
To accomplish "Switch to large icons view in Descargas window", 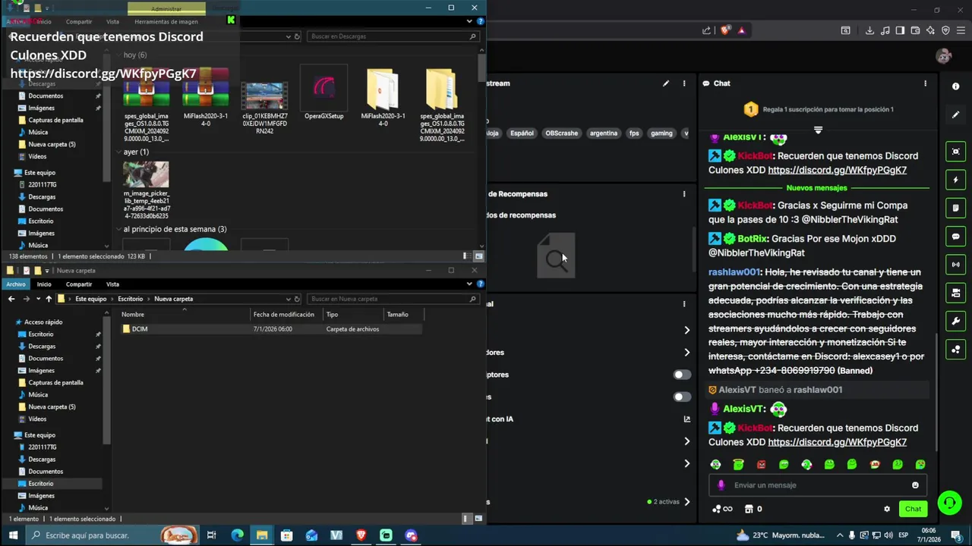I will 478,256.
